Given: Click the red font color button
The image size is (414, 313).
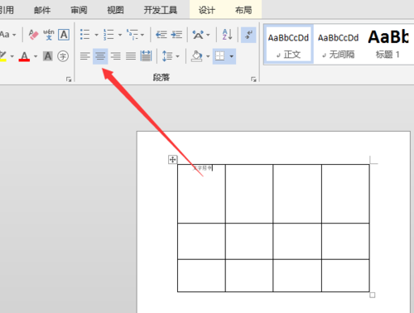Looking at the screenshot, I should (24, 56).
